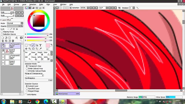Select the rectangular selection tool
The height and width of the screenshot is (104, 185).
[26, 45]
